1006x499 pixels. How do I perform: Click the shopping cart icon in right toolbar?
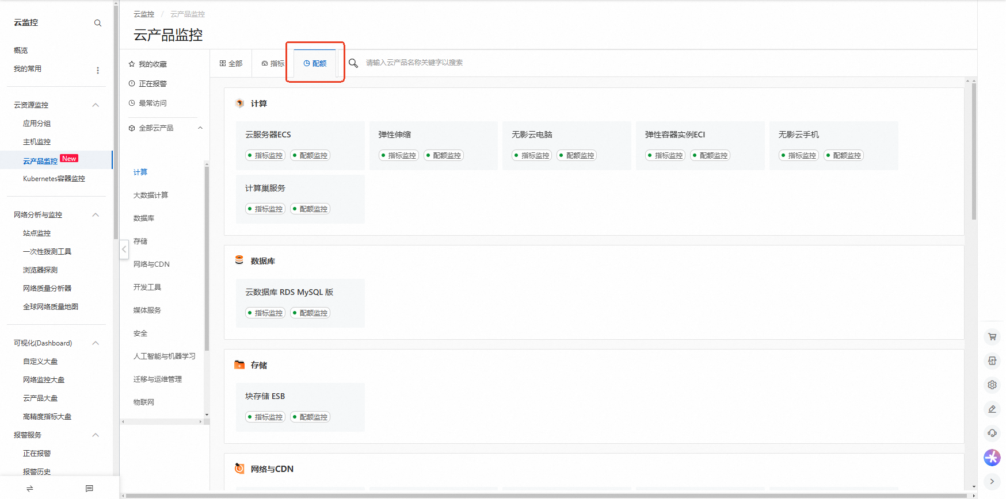click(992, 337)
